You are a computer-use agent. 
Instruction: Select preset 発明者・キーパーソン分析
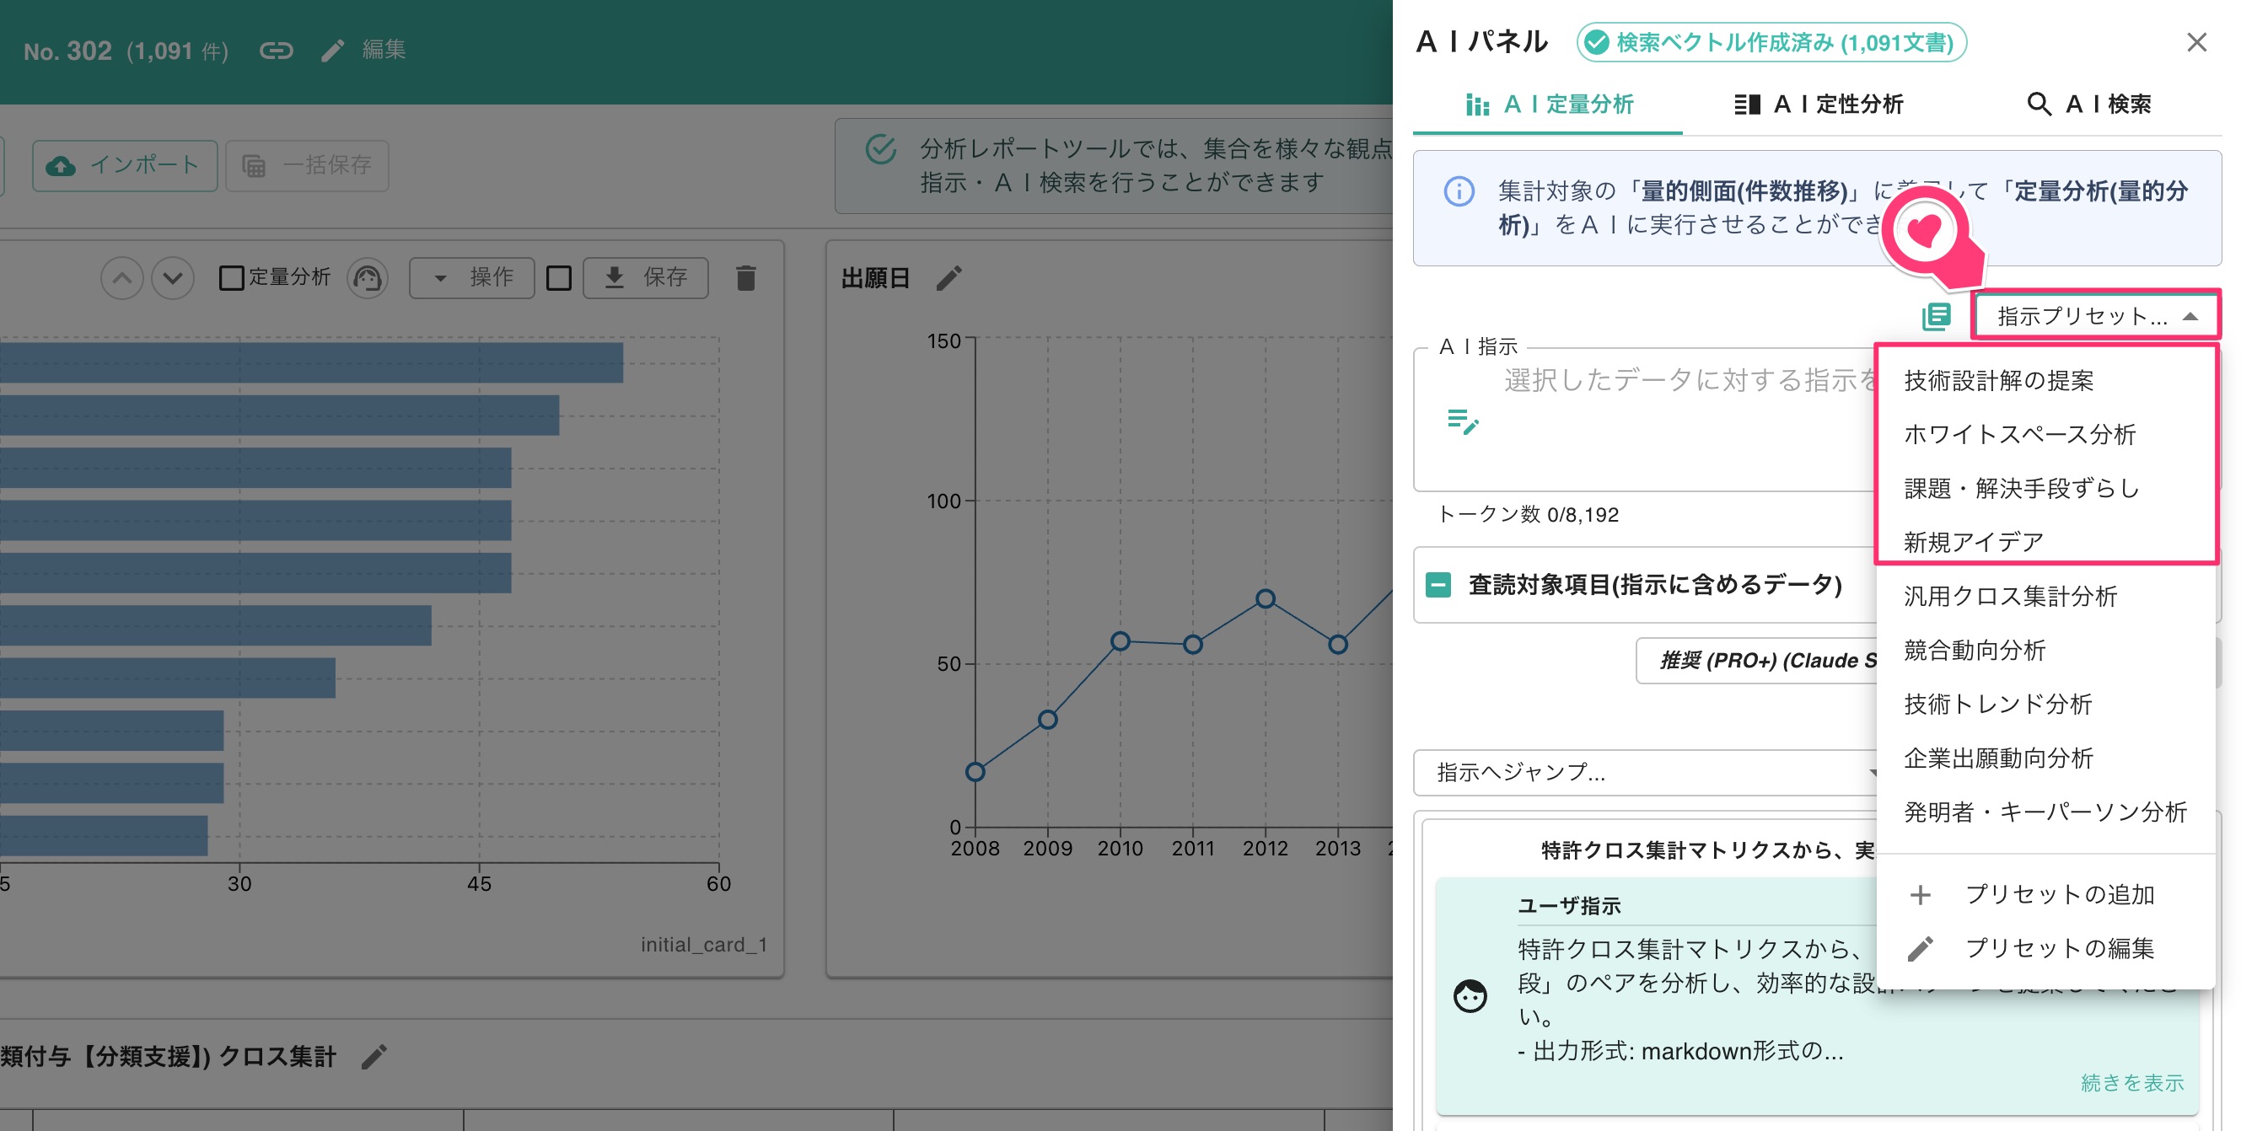point(2045,812)
